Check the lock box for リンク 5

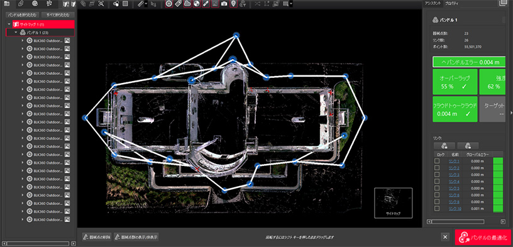pos(436,188)
